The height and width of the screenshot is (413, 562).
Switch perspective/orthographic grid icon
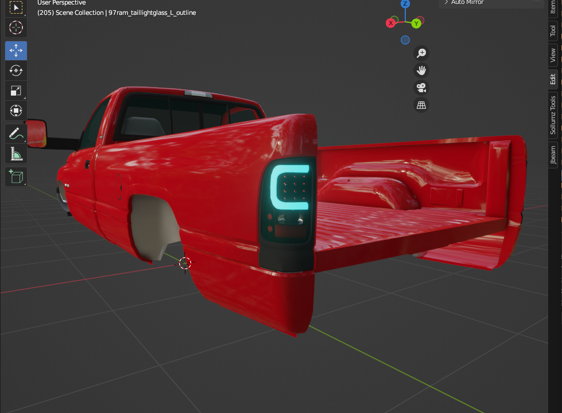click(x=421, y=105)
